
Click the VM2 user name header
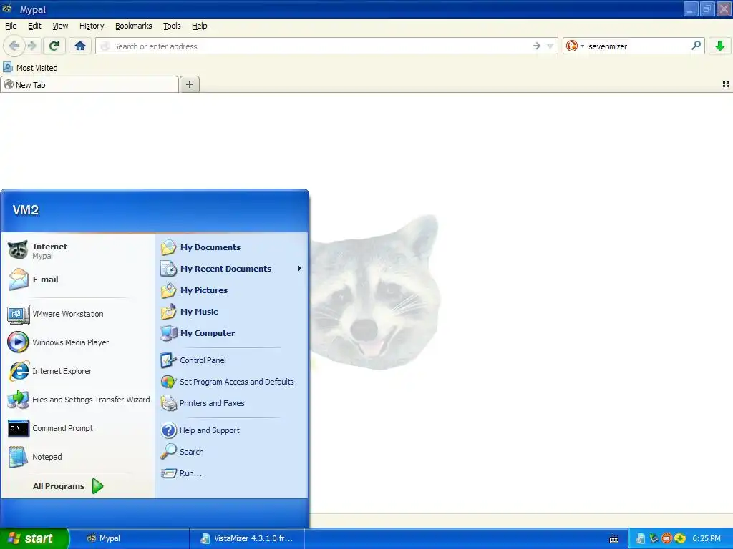[x=26, y=210]
